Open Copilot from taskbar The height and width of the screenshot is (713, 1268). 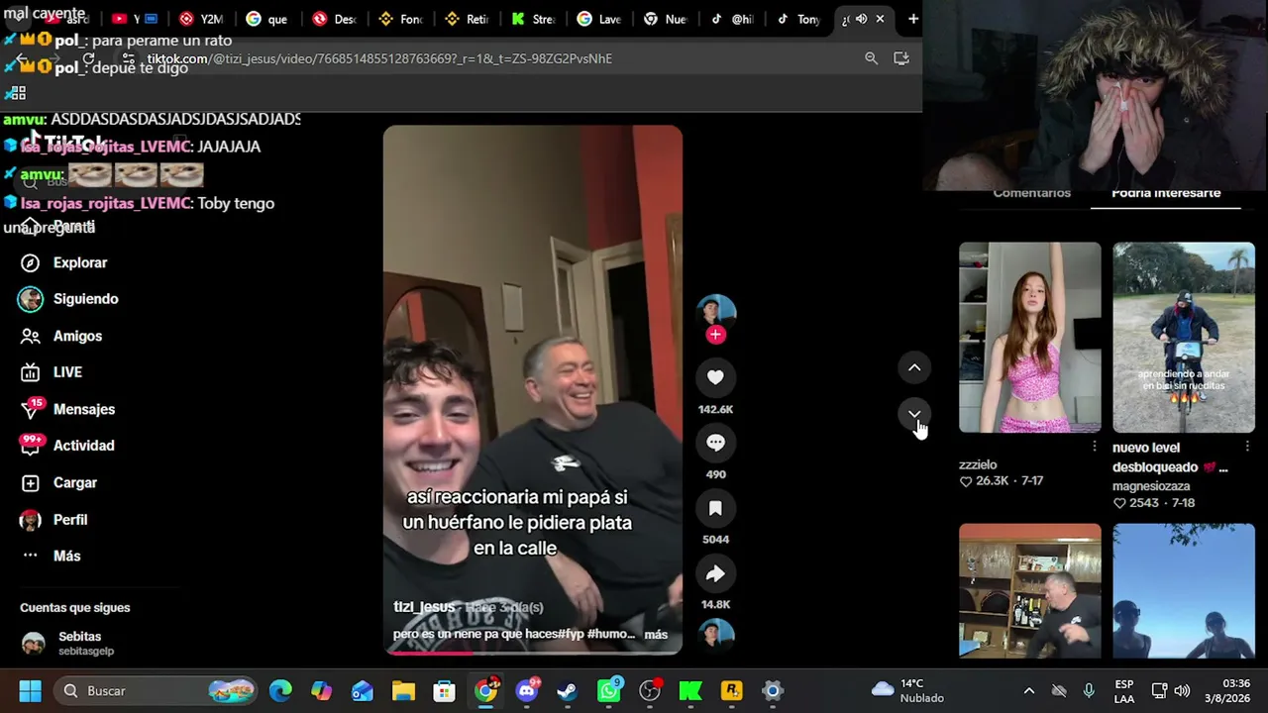point(321,690)
